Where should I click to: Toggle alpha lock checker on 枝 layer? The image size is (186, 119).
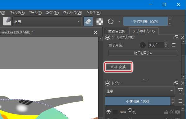click(x=177, y=112)
